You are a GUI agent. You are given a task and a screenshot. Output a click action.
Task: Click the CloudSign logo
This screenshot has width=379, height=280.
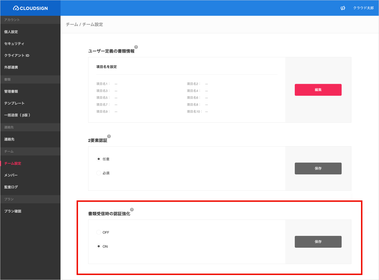30,8
